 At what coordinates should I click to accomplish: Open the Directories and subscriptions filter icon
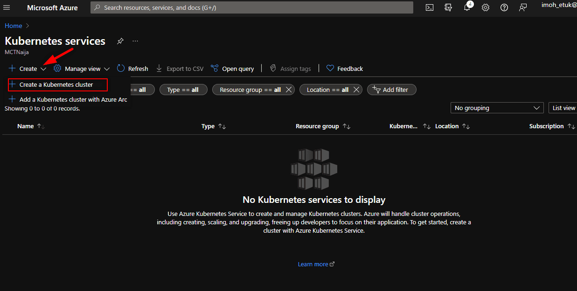click(x=448, y=7)
